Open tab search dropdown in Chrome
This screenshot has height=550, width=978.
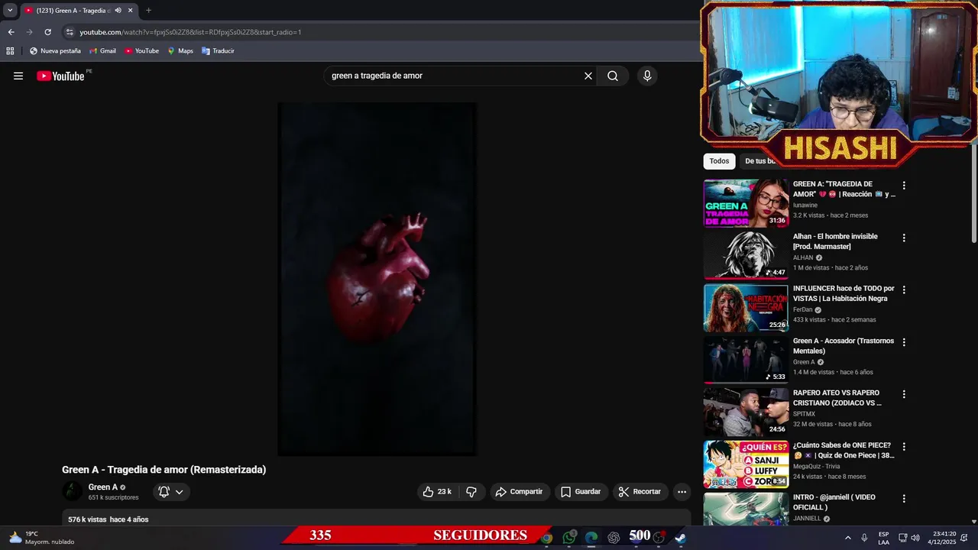coord(10,11)
